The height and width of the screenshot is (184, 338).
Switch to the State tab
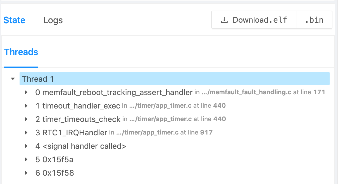[x=15, y=20]
